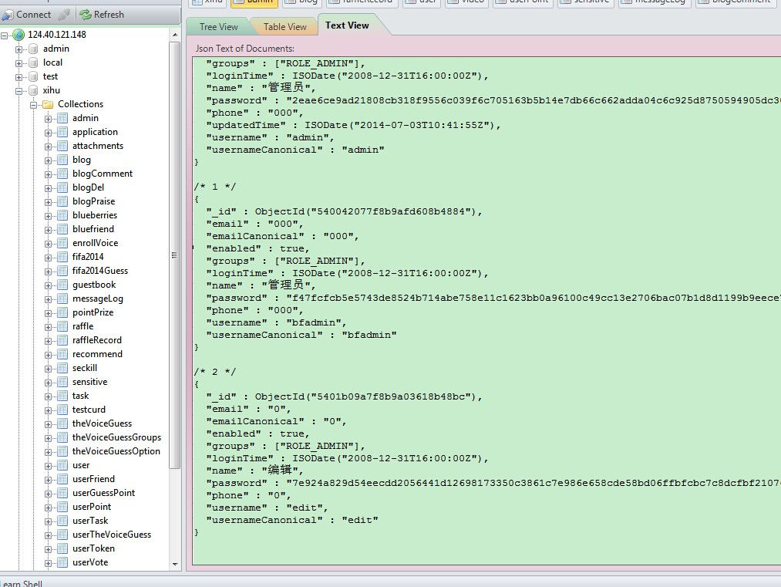Click the admin database icon

(x=33, y=49)
